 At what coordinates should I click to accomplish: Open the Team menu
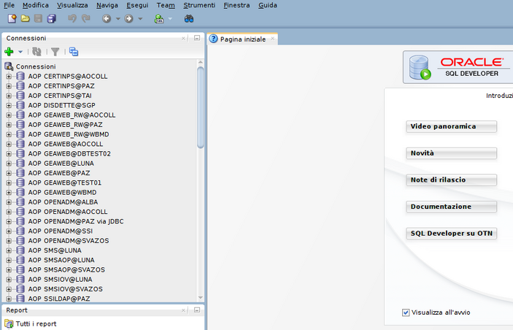pyautogui.click(x=166, y=5)
